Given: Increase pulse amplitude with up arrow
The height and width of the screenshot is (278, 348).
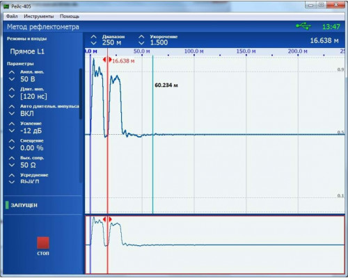Looking at the screenshot, I should (12, 72).
